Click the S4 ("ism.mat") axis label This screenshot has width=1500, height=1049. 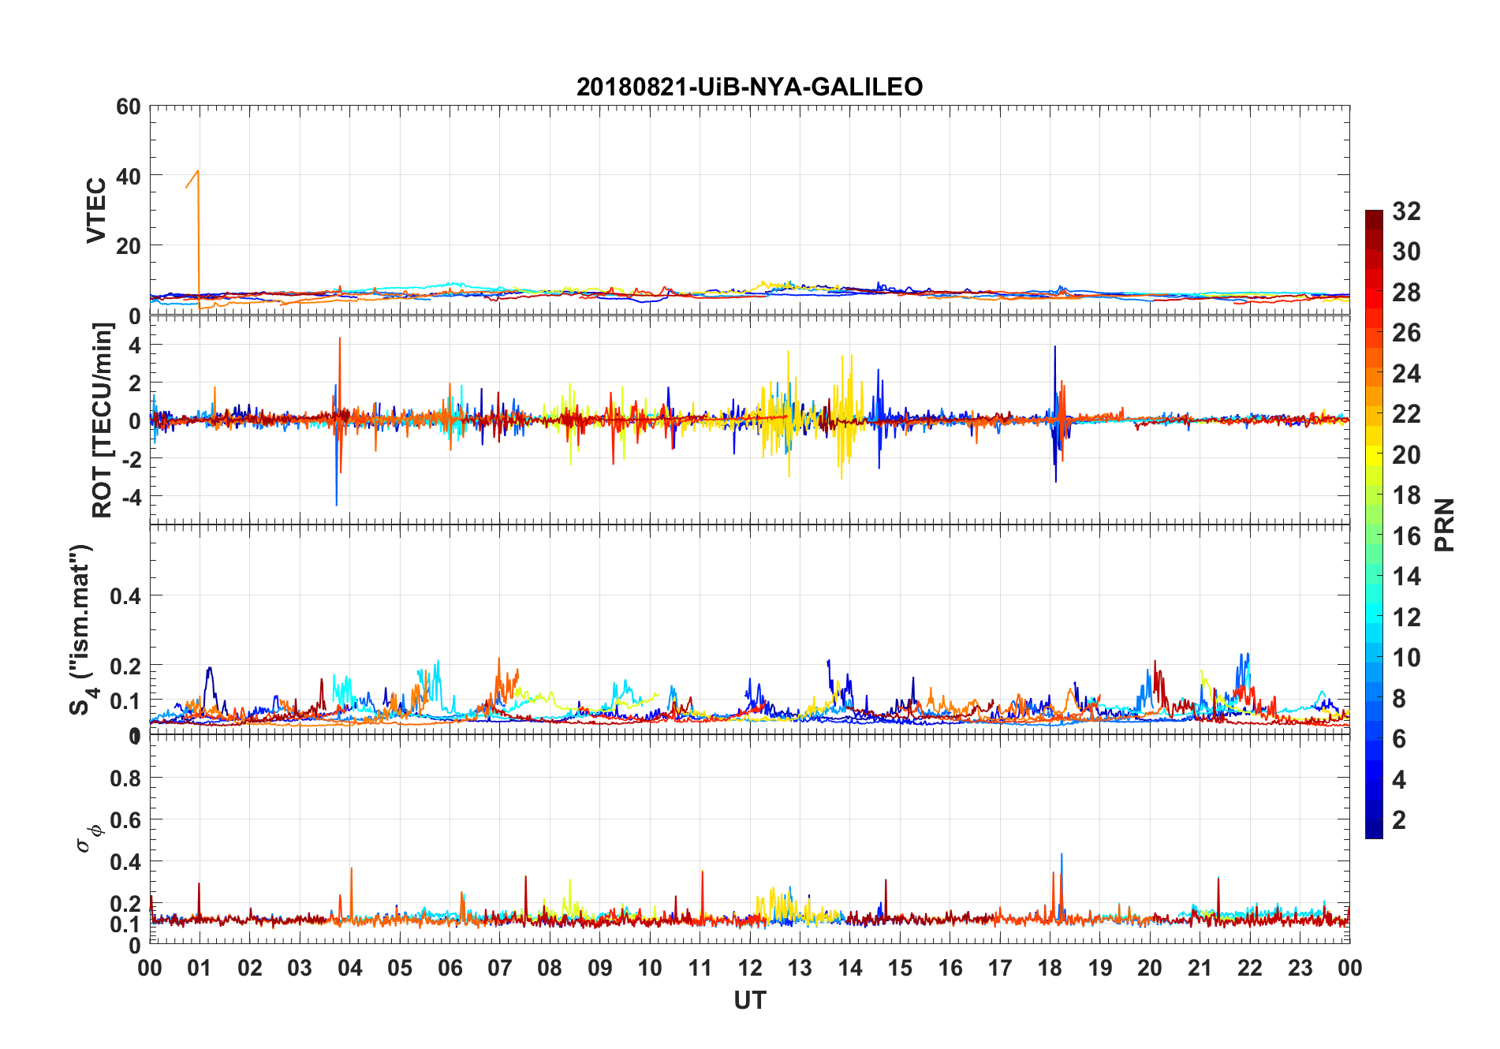click(x=83, y=629)
